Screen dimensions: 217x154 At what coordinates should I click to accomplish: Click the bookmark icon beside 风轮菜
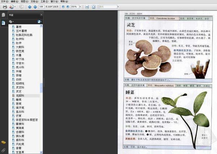pos(13,144)
